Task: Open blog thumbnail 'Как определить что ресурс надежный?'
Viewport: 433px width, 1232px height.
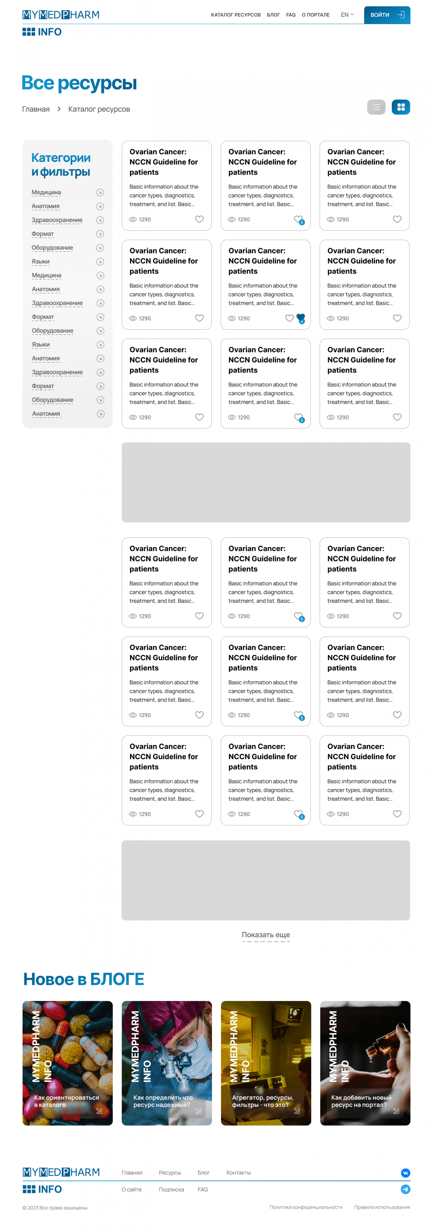Action: pos(167,1063)
